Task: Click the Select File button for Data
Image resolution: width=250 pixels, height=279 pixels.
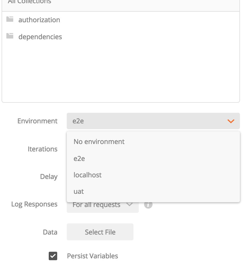Action: [100, 232]
